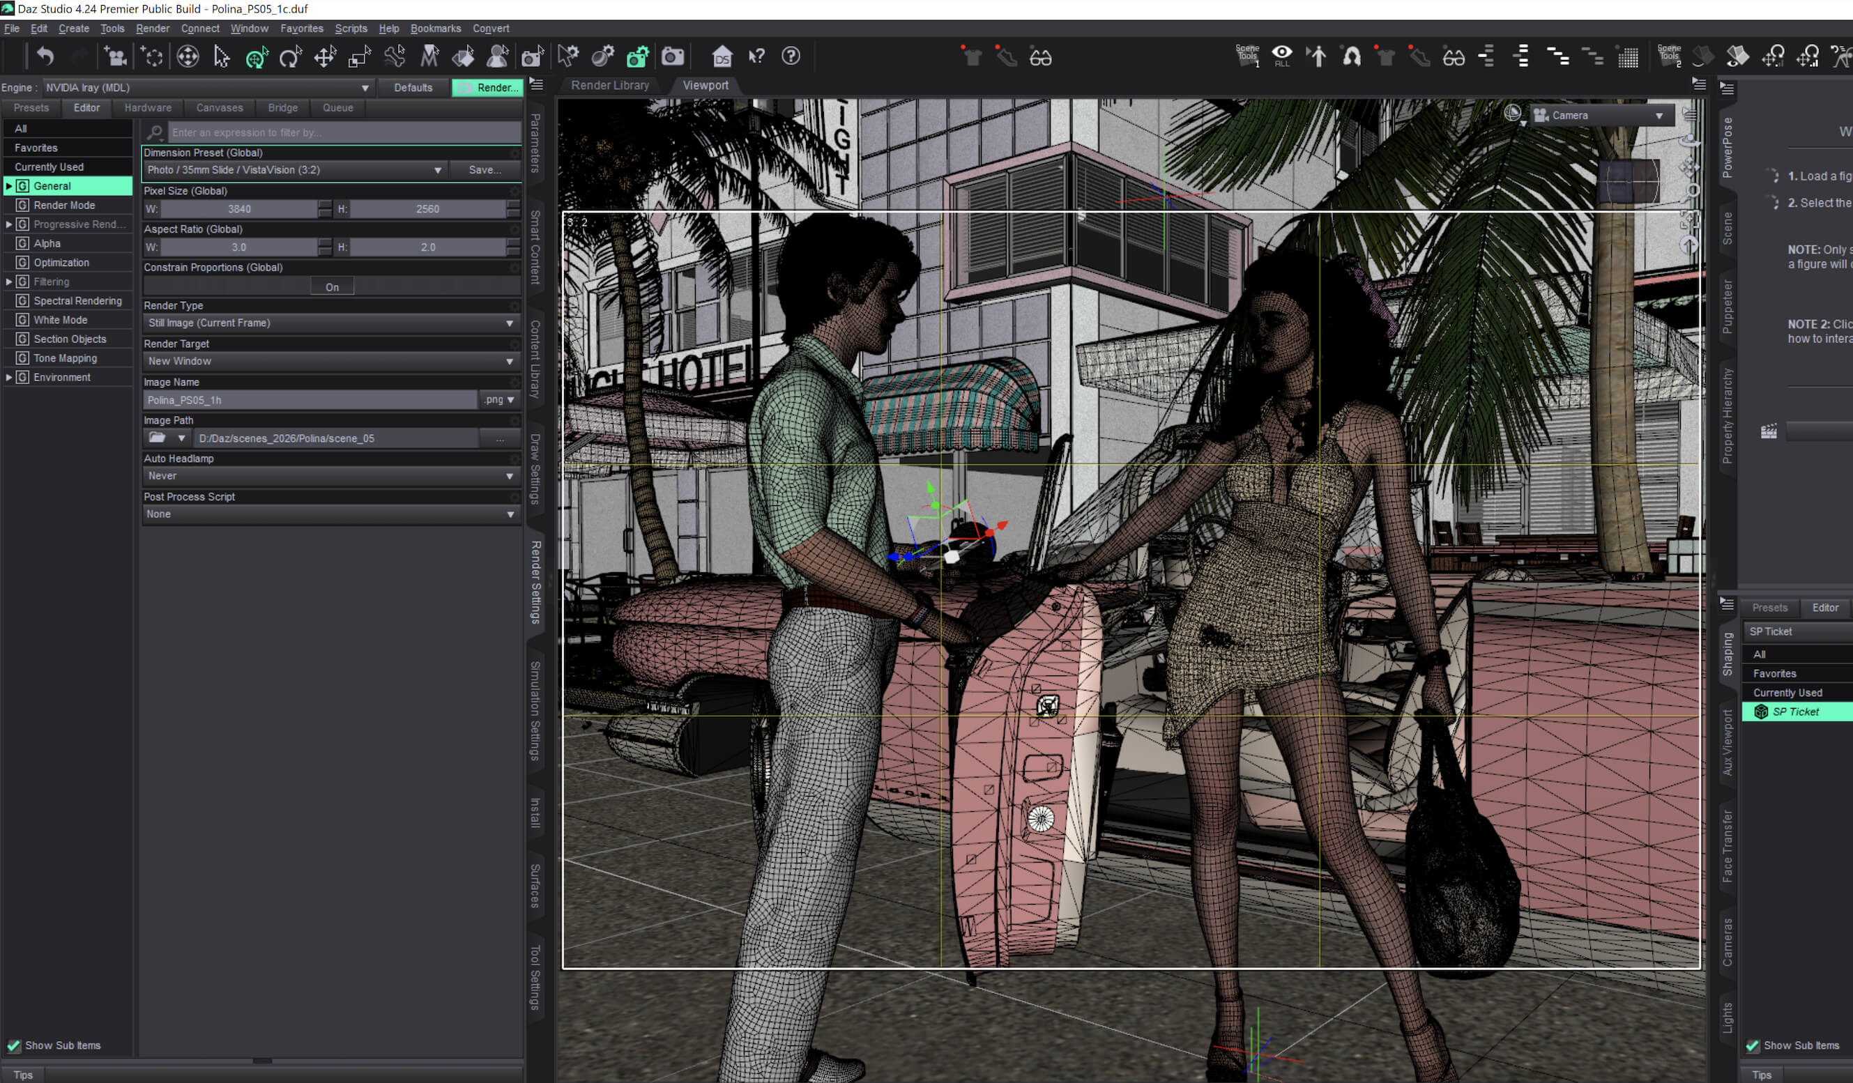The image size is (1853, 1083).
Task: Toggle Constrain Proportions On switch
Action: tap(333, 286)
